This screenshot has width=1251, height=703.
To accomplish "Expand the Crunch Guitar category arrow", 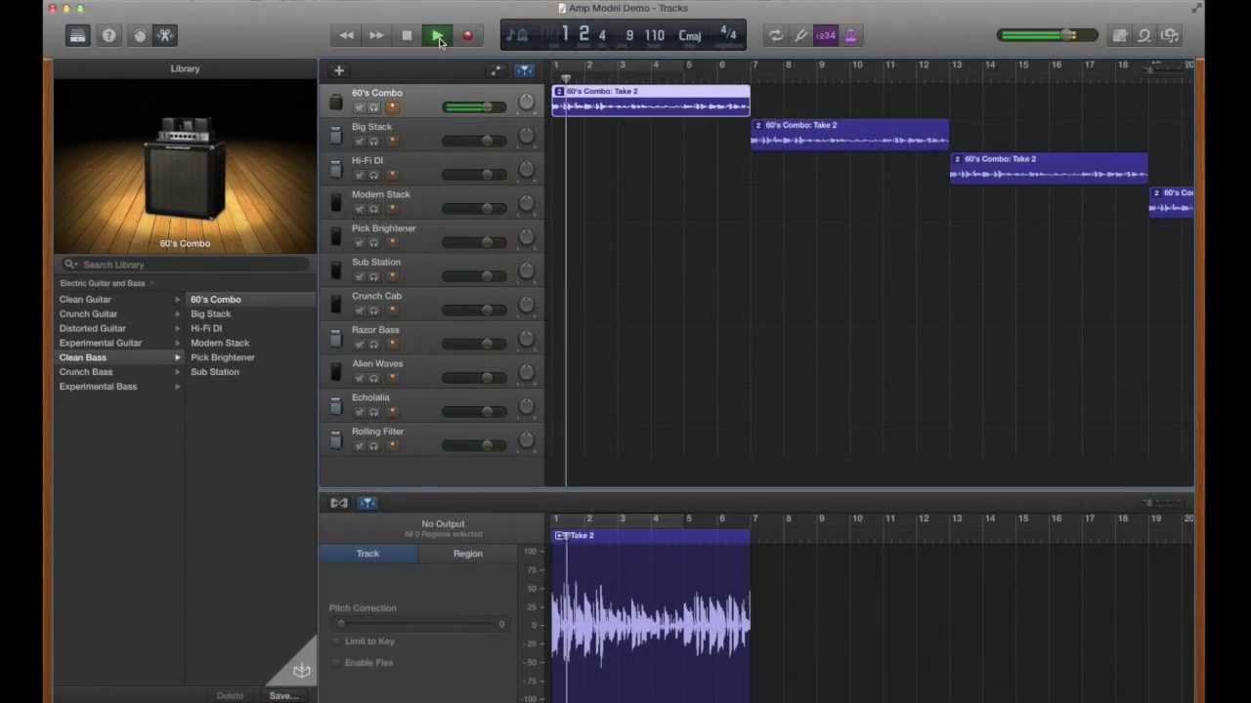I will click(x=178, y=314).
